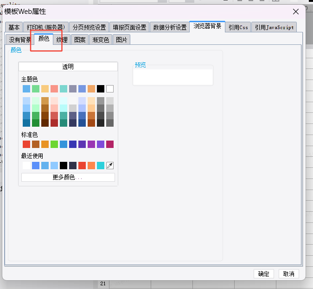The height and width of the screenshot is (289, 313).
Task: Close the 模板Web属性 dialog
Action: click(x=296, y=12)
